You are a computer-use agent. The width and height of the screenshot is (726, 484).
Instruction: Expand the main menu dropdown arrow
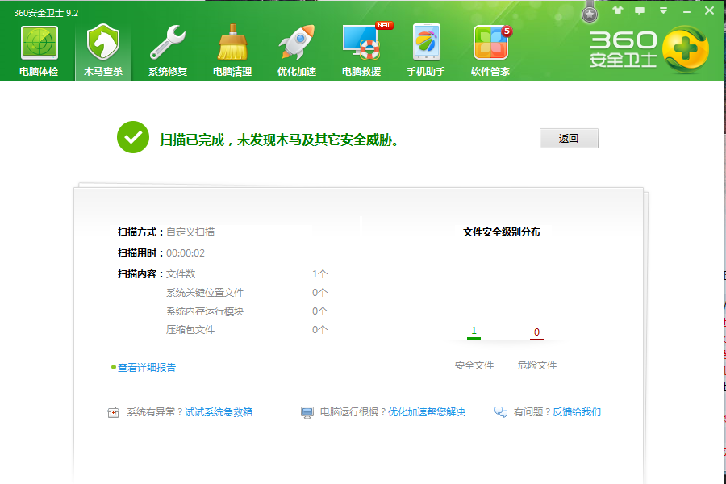click(x=663, y=11)
